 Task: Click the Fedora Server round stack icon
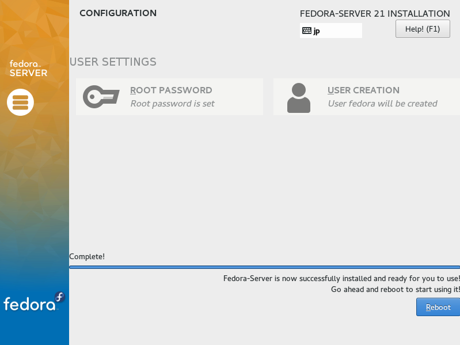tap(20, 102)
